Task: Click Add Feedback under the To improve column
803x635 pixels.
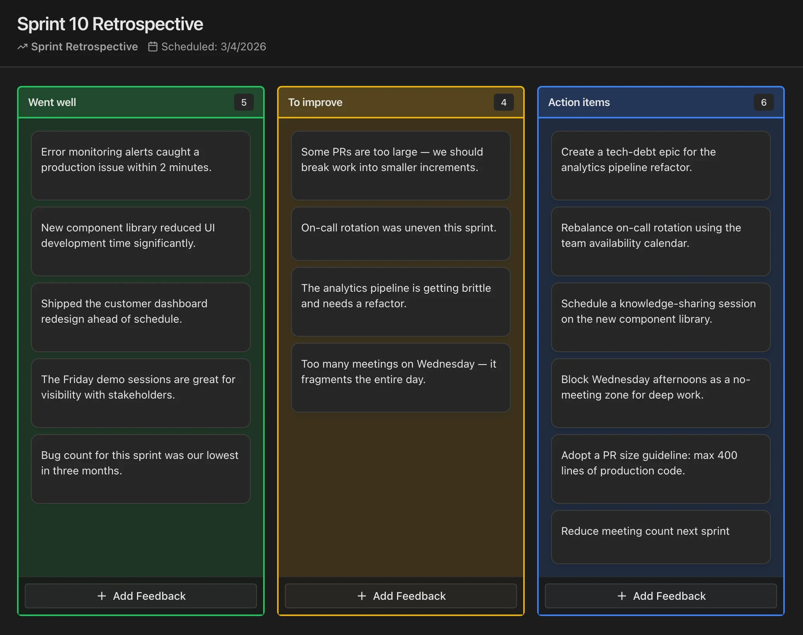Action: pos(401,596)
